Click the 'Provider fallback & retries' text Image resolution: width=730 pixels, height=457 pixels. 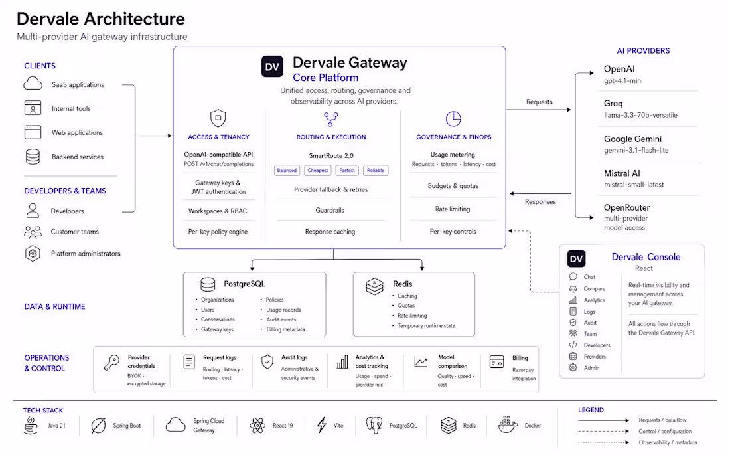(330, 189)
